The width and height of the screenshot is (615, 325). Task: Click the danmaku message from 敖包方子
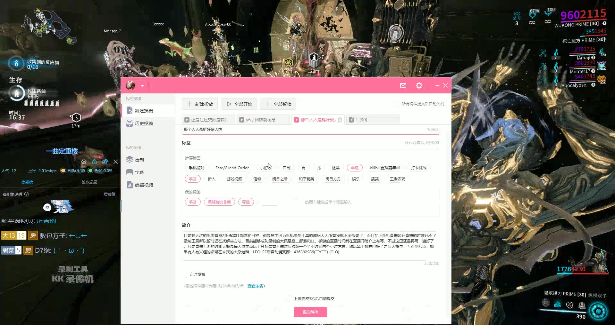pos(44,236)
